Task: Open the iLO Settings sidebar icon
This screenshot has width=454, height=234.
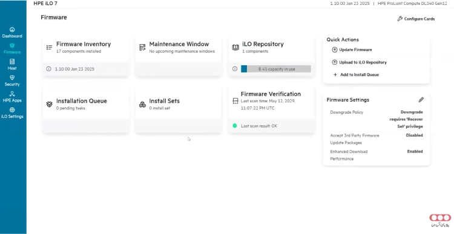Action: 12,110
